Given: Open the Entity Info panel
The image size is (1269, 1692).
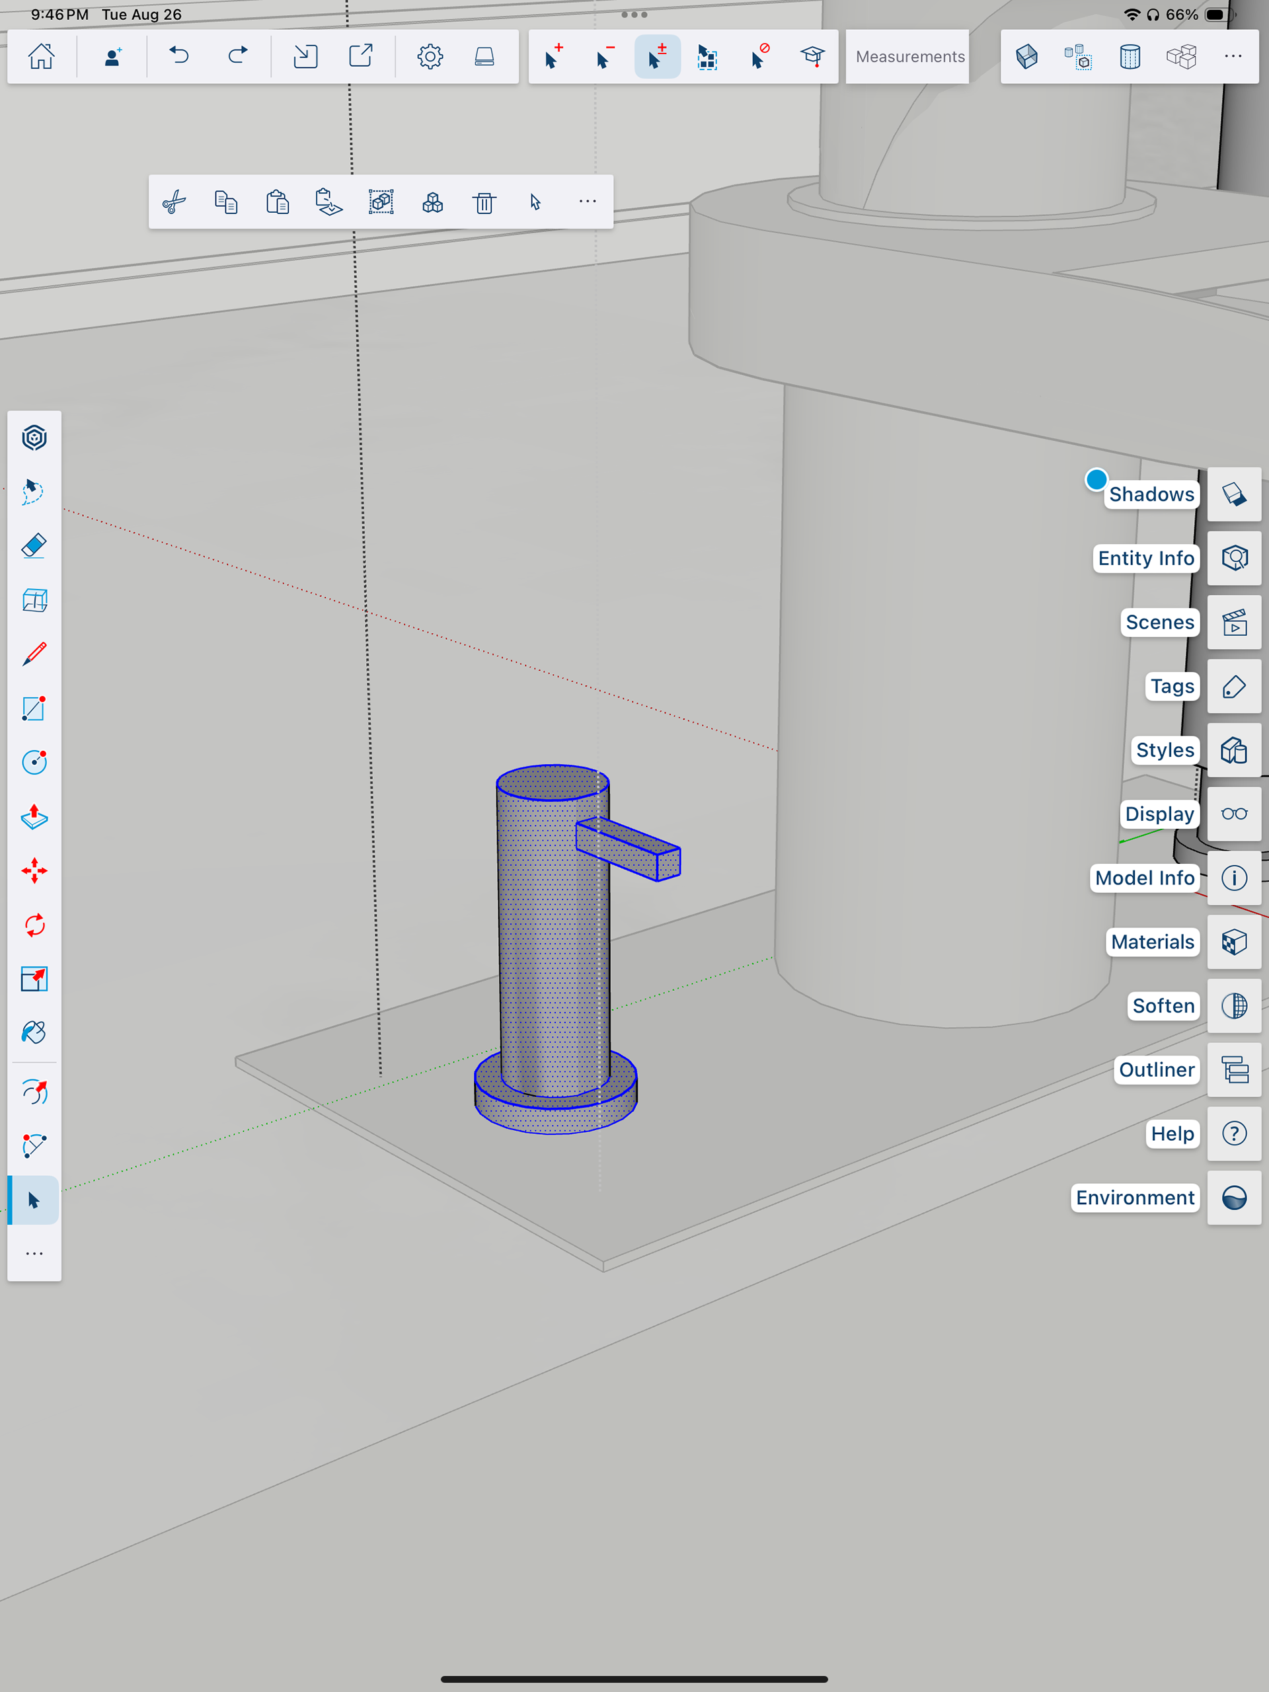Looking at the screenshot, I should pyautogui.click(x=1234, y=558).
